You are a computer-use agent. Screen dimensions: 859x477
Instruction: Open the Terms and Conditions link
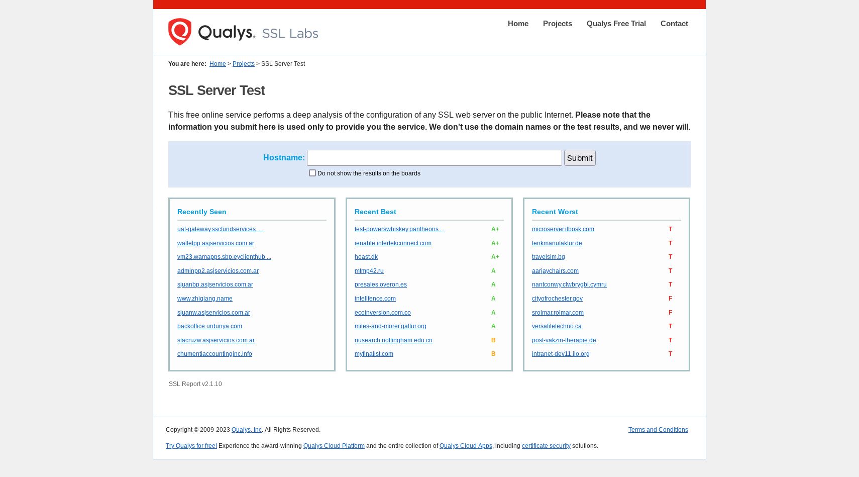click(x=658, y=430)
